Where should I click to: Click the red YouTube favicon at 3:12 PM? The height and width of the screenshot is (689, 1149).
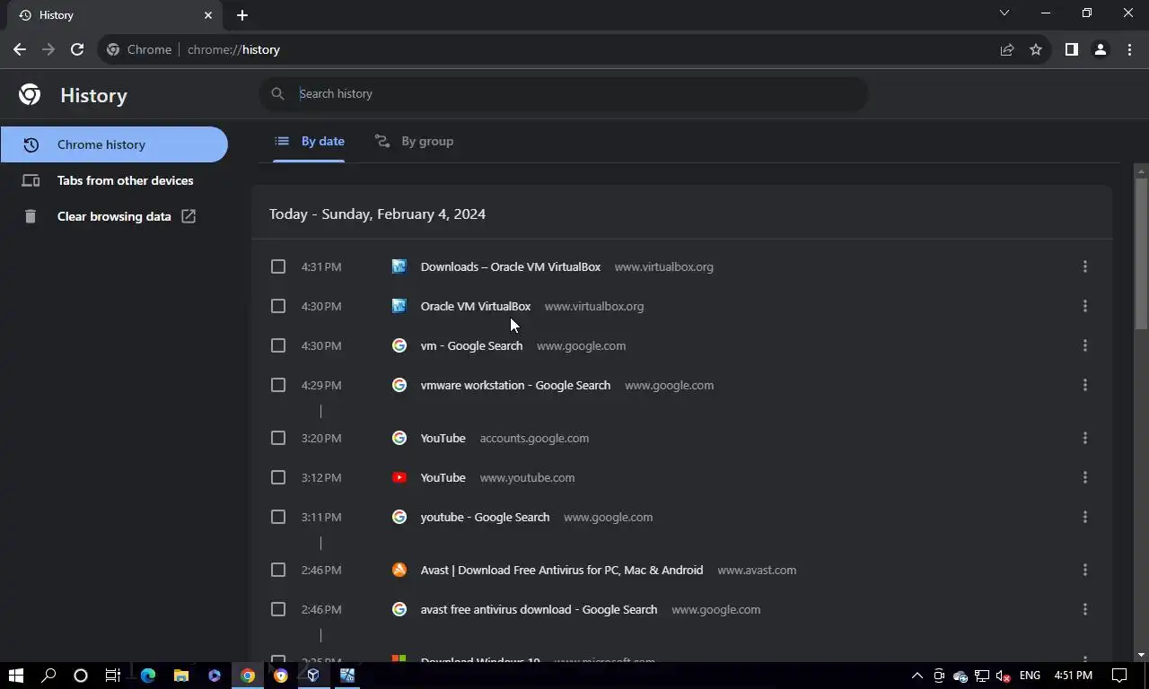(399, 477)
